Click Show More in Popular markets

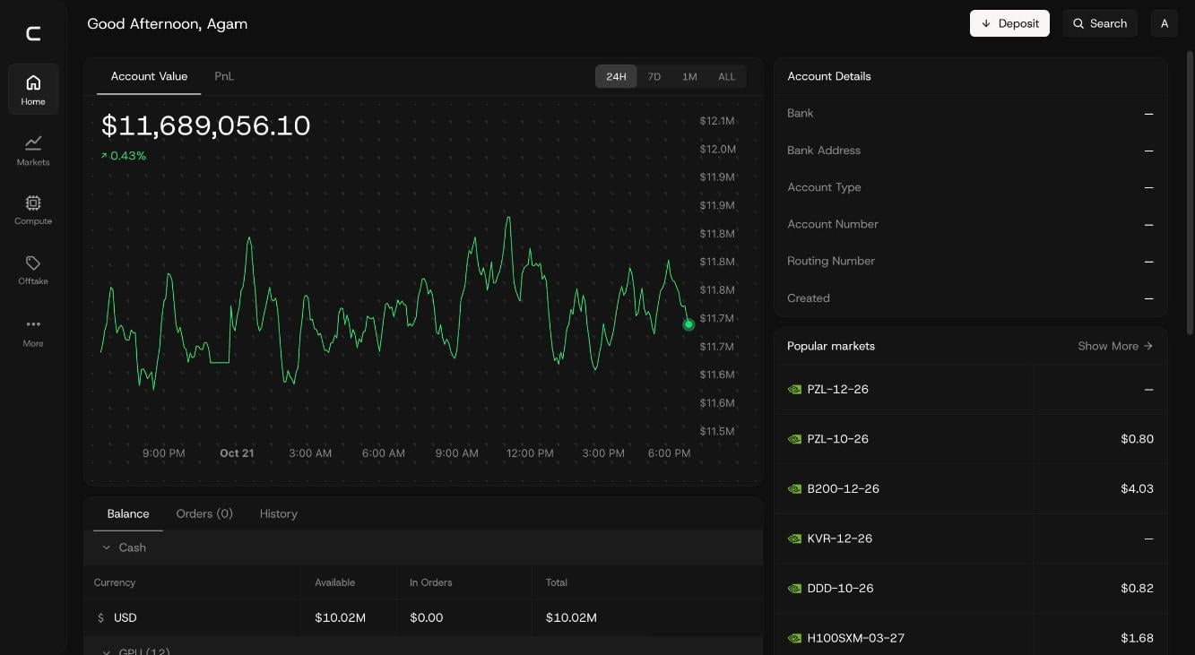[x=1115, y=346]
